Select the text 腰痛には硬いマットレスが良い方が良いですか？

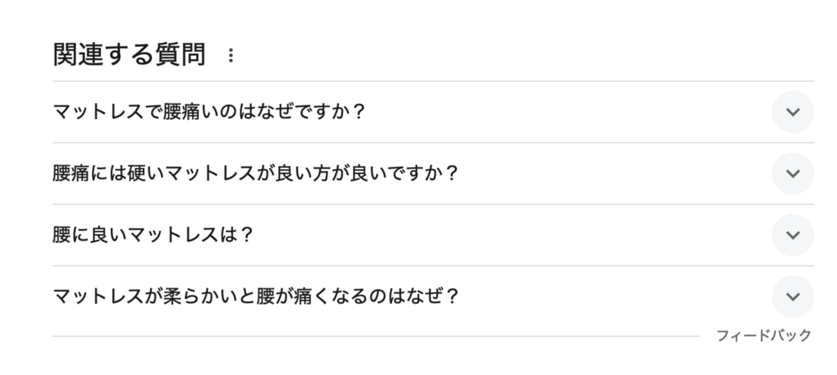[255, 174]
